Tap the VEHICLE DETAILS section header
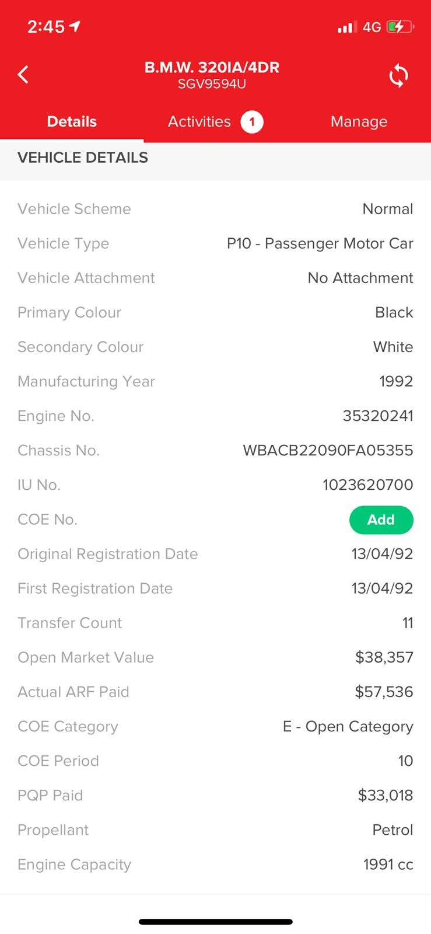Viewport: 431px width, 934px height. (x=83, y=158)
